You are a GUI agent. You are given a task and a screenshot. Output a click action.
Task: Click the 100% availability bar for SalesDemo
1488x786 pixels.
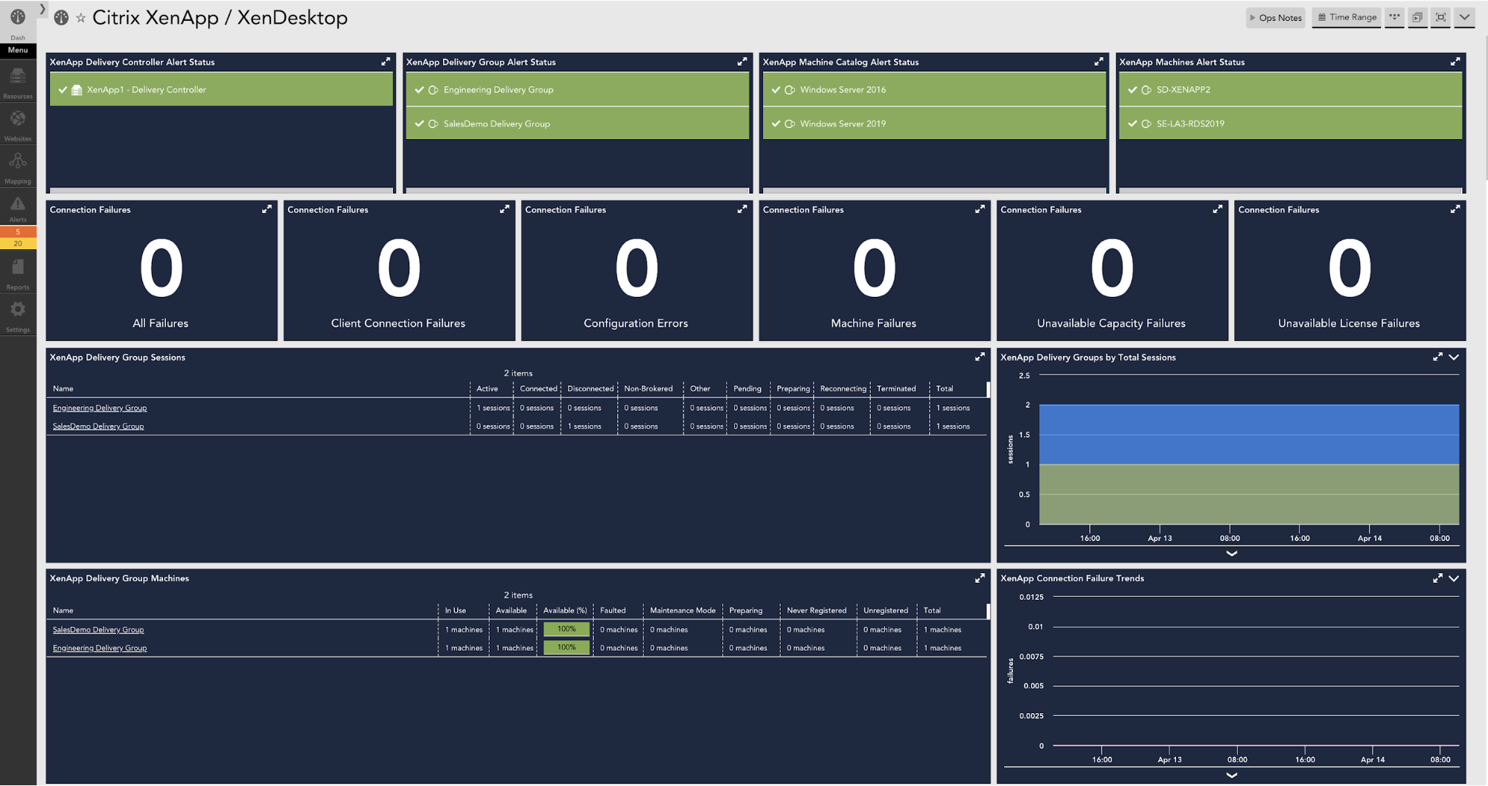pyautogui.click(x=566, y=629)
